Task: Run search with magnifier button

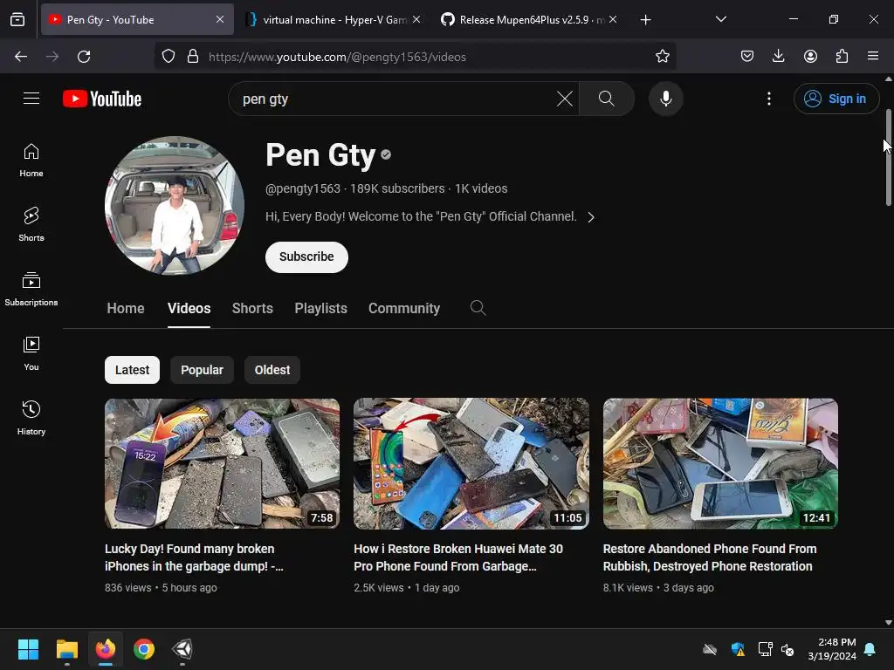Action: click(606, 99)
